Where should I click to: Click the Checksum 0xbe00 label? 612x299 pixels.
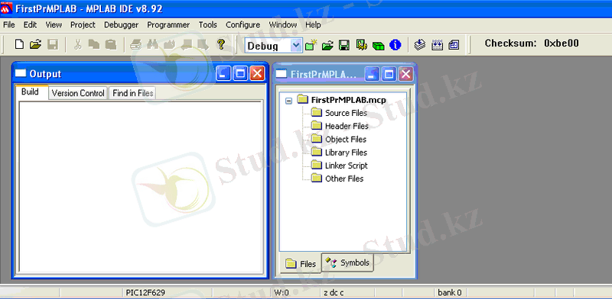[x=532, y=43]
